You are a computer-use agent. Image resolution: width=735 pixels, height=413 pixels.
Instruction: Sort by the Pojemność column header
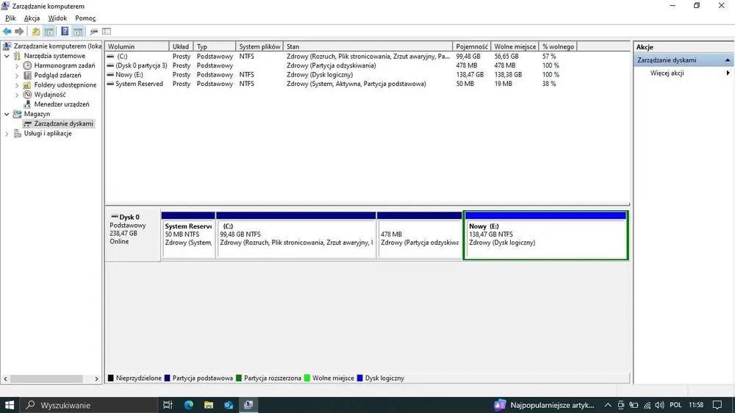(472, 46)
